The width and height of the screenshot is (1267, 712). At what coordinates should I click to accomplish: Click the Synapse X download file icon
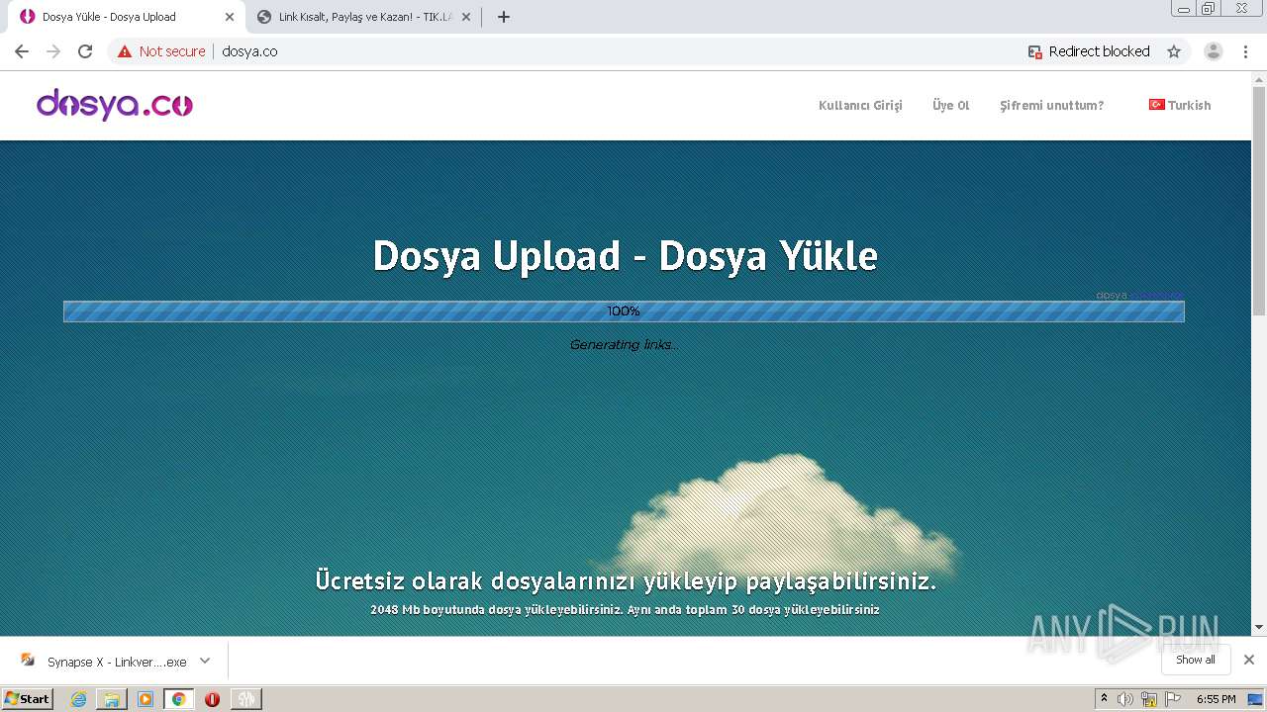point(28,661)
